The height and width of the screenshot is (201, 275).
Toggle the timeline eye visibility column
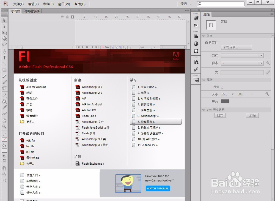[x=62, y=17]
